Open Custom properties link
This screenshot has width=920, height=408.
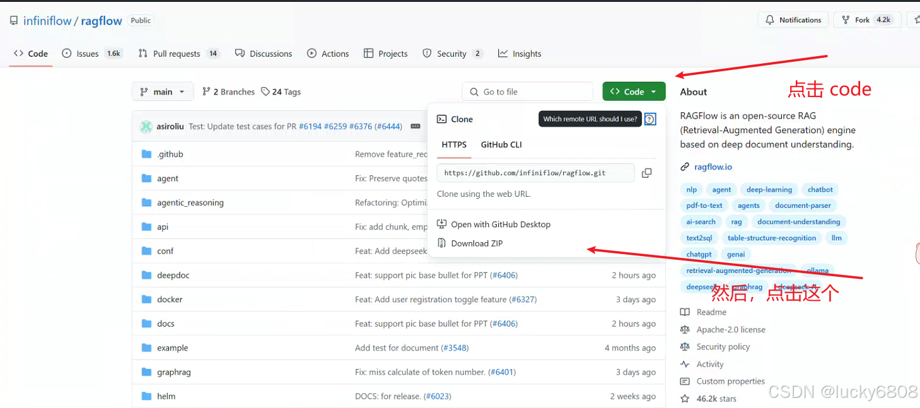(x=731, y=381)
